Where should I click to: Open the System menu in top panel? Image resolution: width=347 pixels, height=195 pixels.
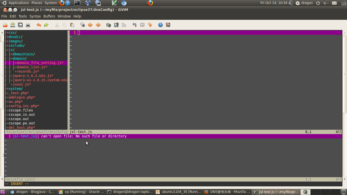coord(51,3)
